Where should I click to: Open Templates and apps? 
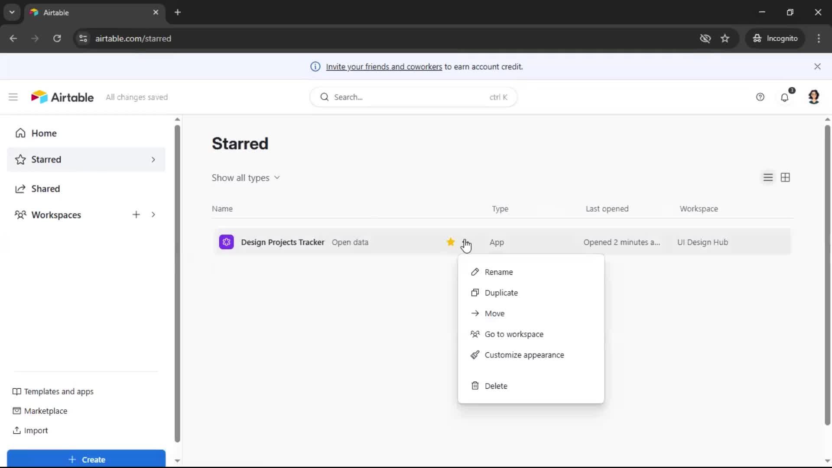pyautogui.click(x=53, y=391)
